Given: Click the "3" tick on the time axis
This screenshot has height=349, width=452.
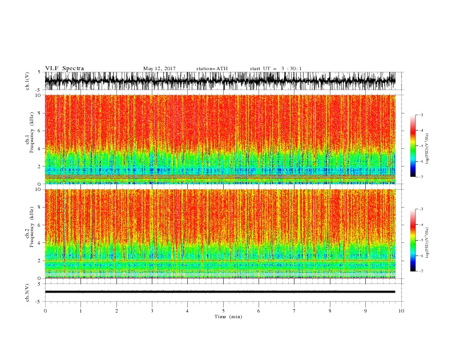Looking at the screenshot, I should pyautogui.click(x=152, y=311).
